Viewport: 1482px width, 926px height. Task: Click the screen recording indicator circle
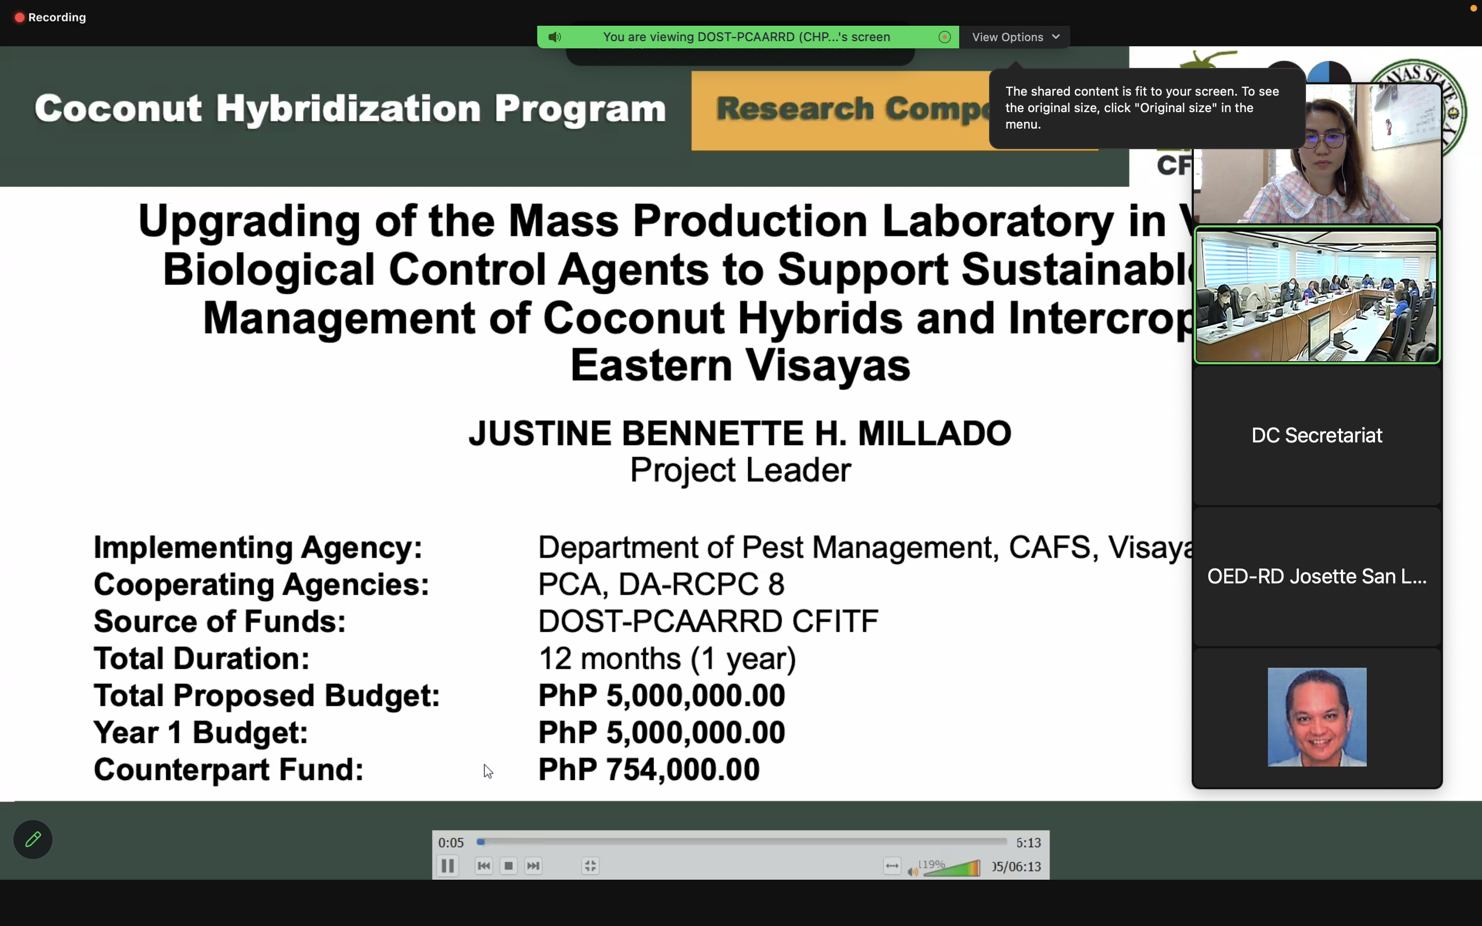(944, 37)
